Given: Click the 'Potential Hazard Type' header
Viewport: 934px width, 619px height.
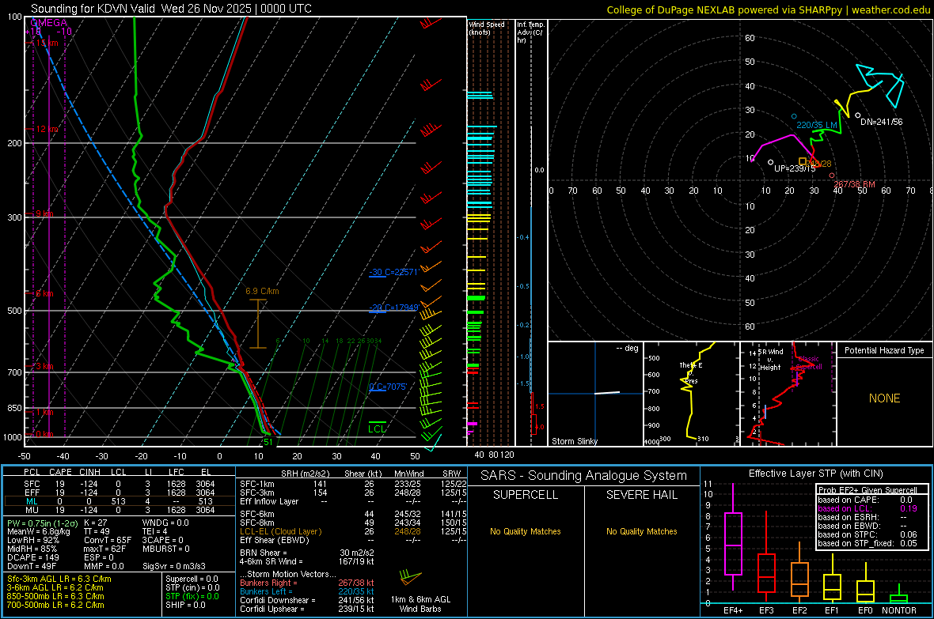Looking at the screenshot, I should pyautogui.click(x=884, y=350).
